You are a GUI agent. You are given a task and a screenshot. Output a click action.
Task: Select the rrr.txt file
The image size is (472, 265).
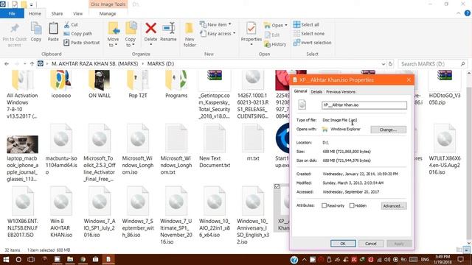tap(253, 143)
